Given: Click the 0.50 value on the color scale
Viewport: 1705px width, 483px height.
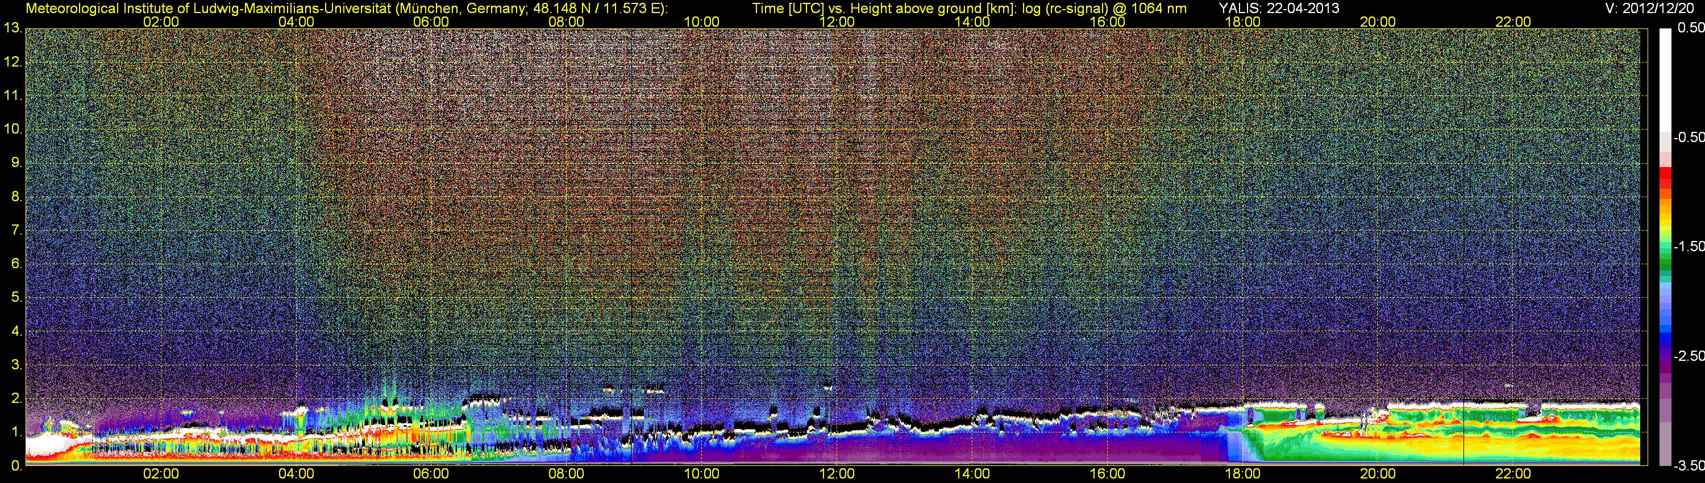Looking at the screenshot, I should tap(1690, 28).
